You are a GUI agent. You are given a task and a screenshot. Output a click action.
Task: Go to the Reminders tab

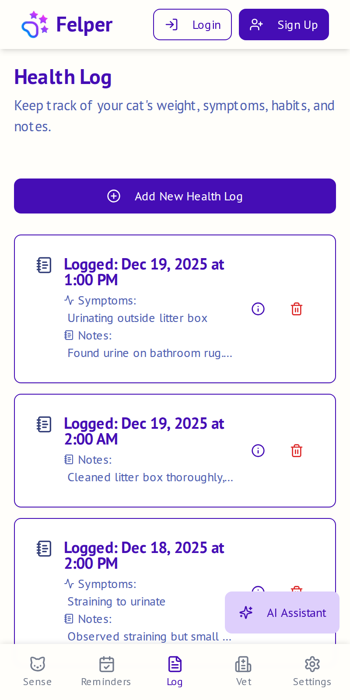pyautogui.click(x=106, y=670)
